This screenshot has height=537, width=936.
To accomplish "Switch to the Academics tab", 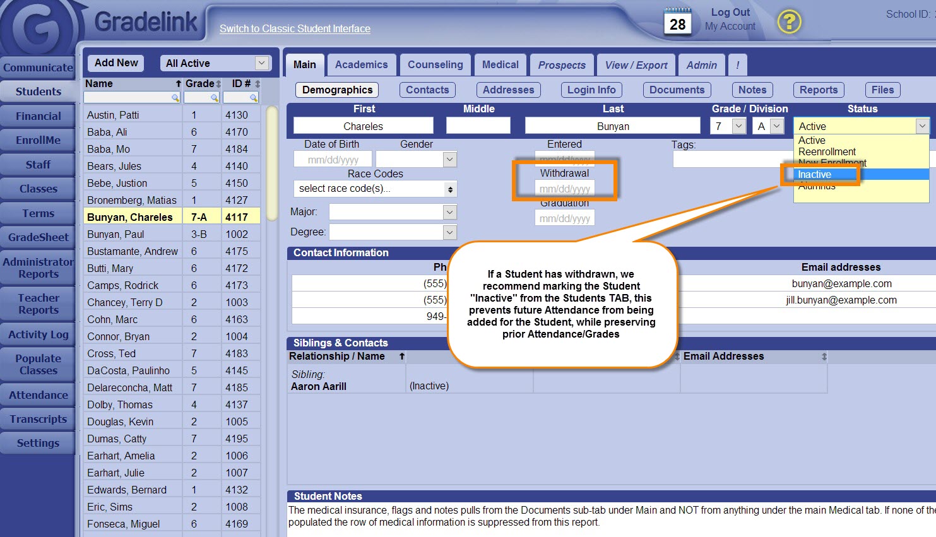I will pos(361,64).
